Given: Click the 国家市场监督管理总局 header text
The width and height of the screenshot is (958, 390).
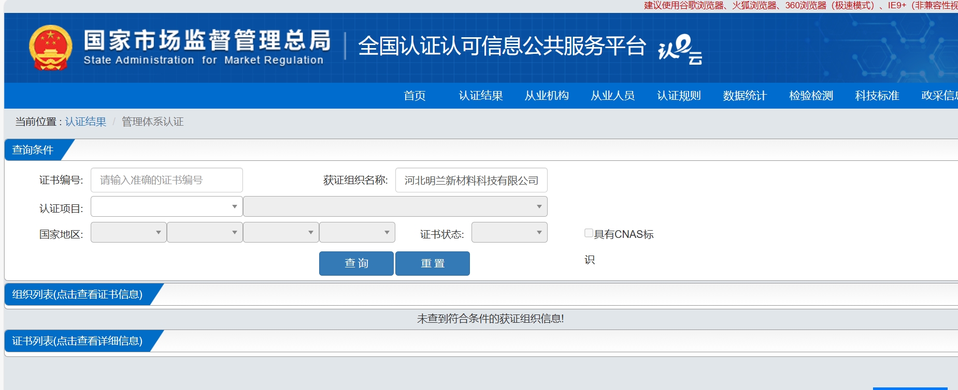Looking at the screenshot, I should [x=207, y=40].
